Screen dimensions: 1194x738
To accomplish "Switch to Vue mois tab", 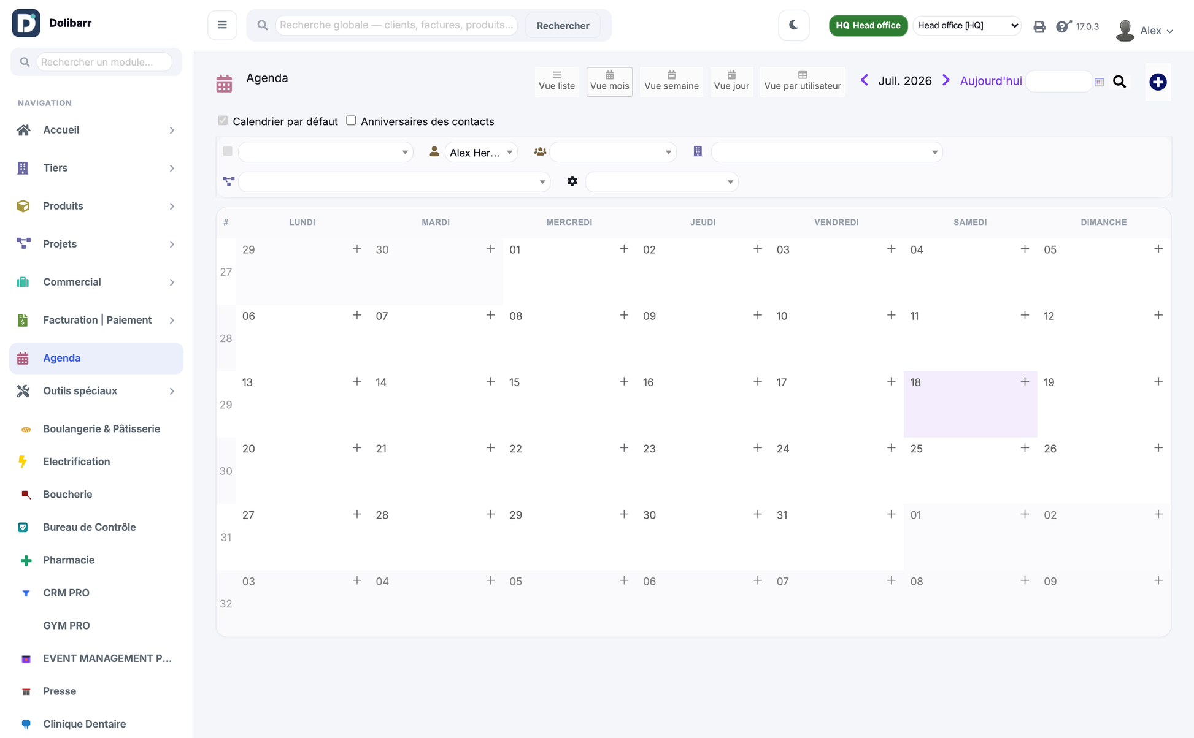I will click(x=609, y=81).
